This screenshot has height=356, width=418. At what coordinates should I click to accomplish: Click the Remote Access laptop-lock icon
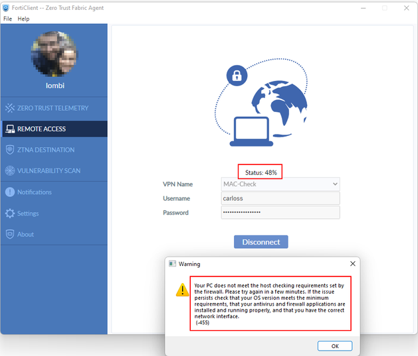10,129
